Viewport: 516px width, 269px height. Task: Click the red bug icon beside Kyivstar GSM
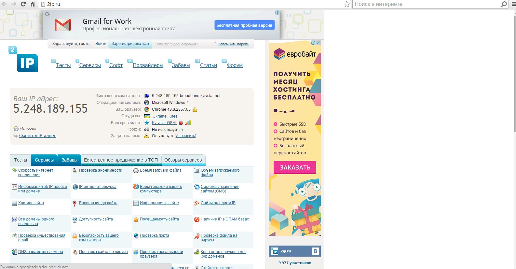[181, 123]
